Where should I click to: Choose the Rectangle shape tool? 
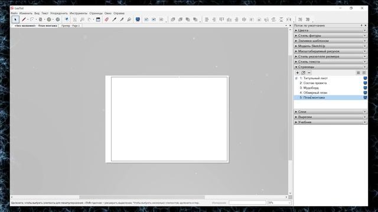(x=41, y=19)
